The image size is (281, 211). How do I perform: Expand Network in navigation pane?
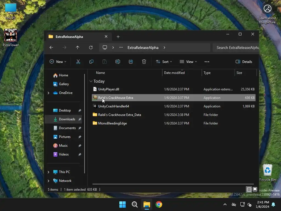click(x=48, y=181)
